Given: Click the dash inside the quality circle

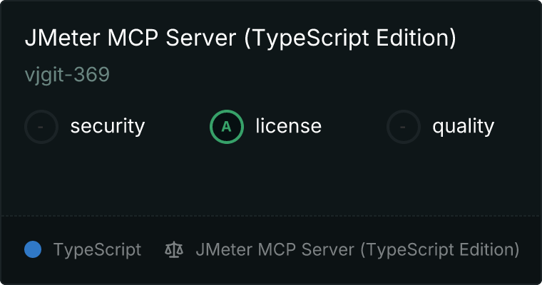Looking at the screenshot, I should click(x=403, y=127).
